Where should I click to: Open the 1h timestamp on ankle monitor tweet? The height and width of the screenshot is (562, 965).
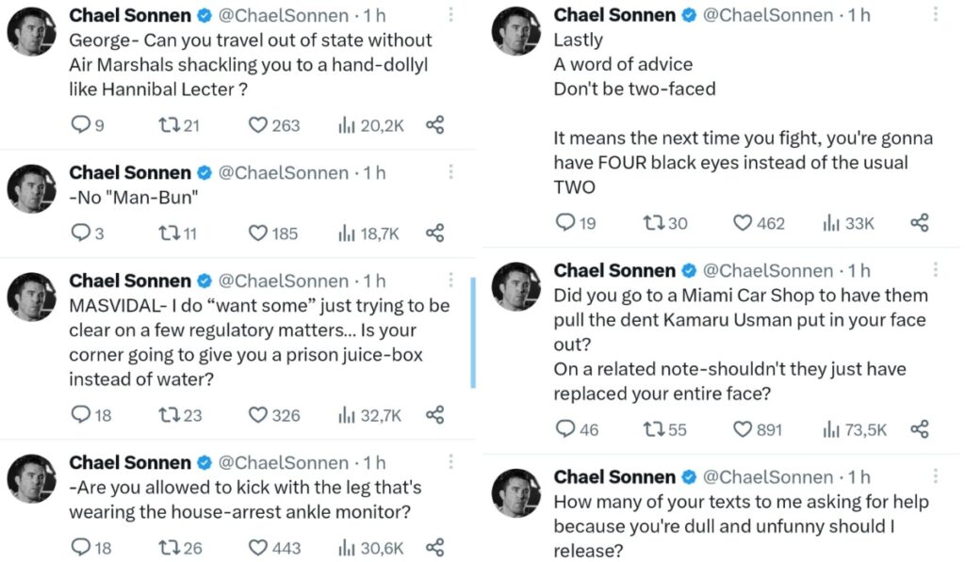tap(375, 463)
